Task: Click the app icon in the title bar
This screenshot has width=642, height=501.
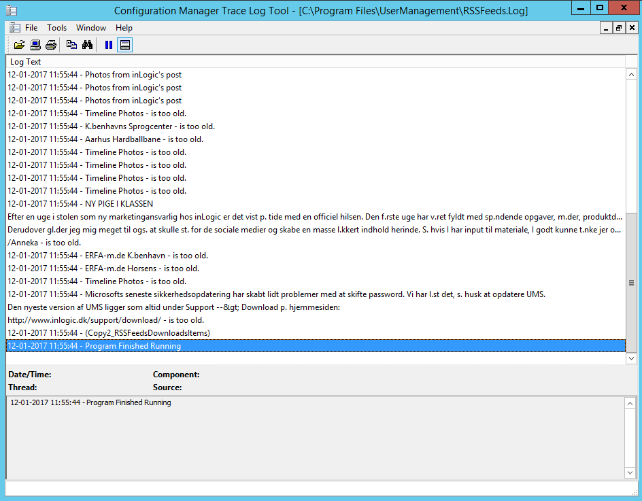Action: tap(11, 10)
